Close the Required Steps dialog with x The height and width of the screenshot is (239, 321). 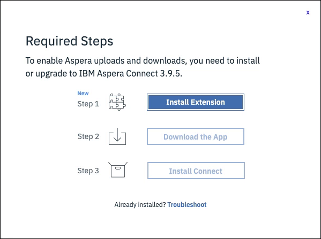308,13
